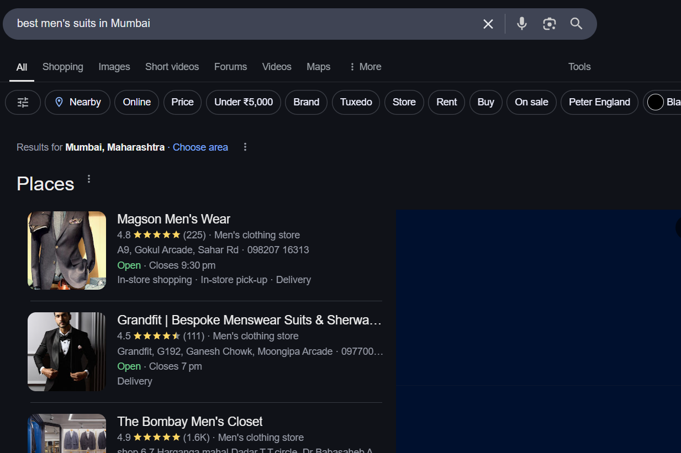Toggle the Tuxedo filter chip

pyautogui.click(x=356, y=102)
